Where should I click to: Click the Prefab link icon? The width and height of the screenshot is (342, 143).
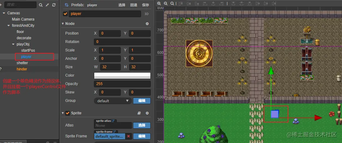pos(67,5)
